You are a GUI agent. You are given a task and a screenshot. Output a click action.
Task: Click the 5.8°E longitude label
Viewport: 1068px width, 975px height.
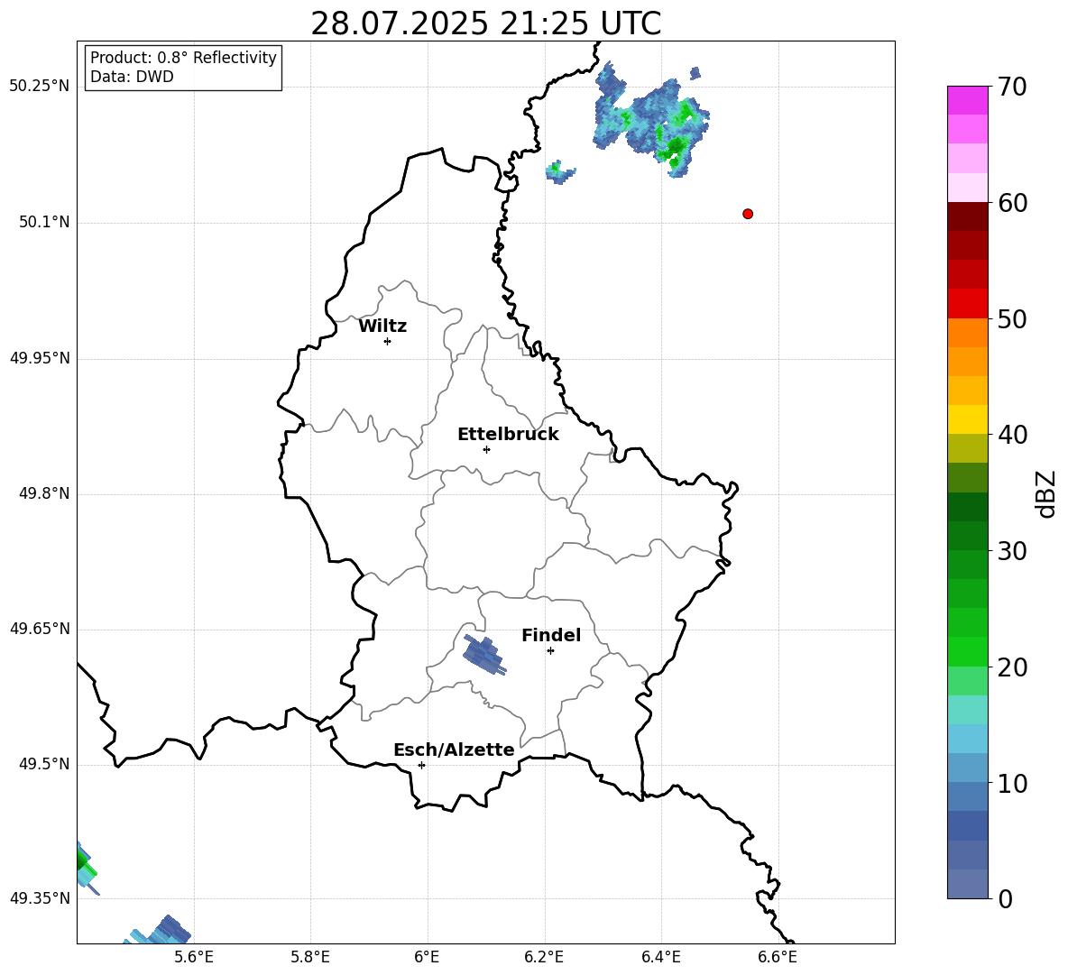[x=310, y=957]
